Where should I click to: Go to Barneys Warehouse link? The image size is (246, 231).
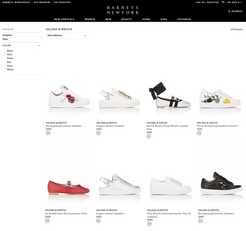pos(16,2)
